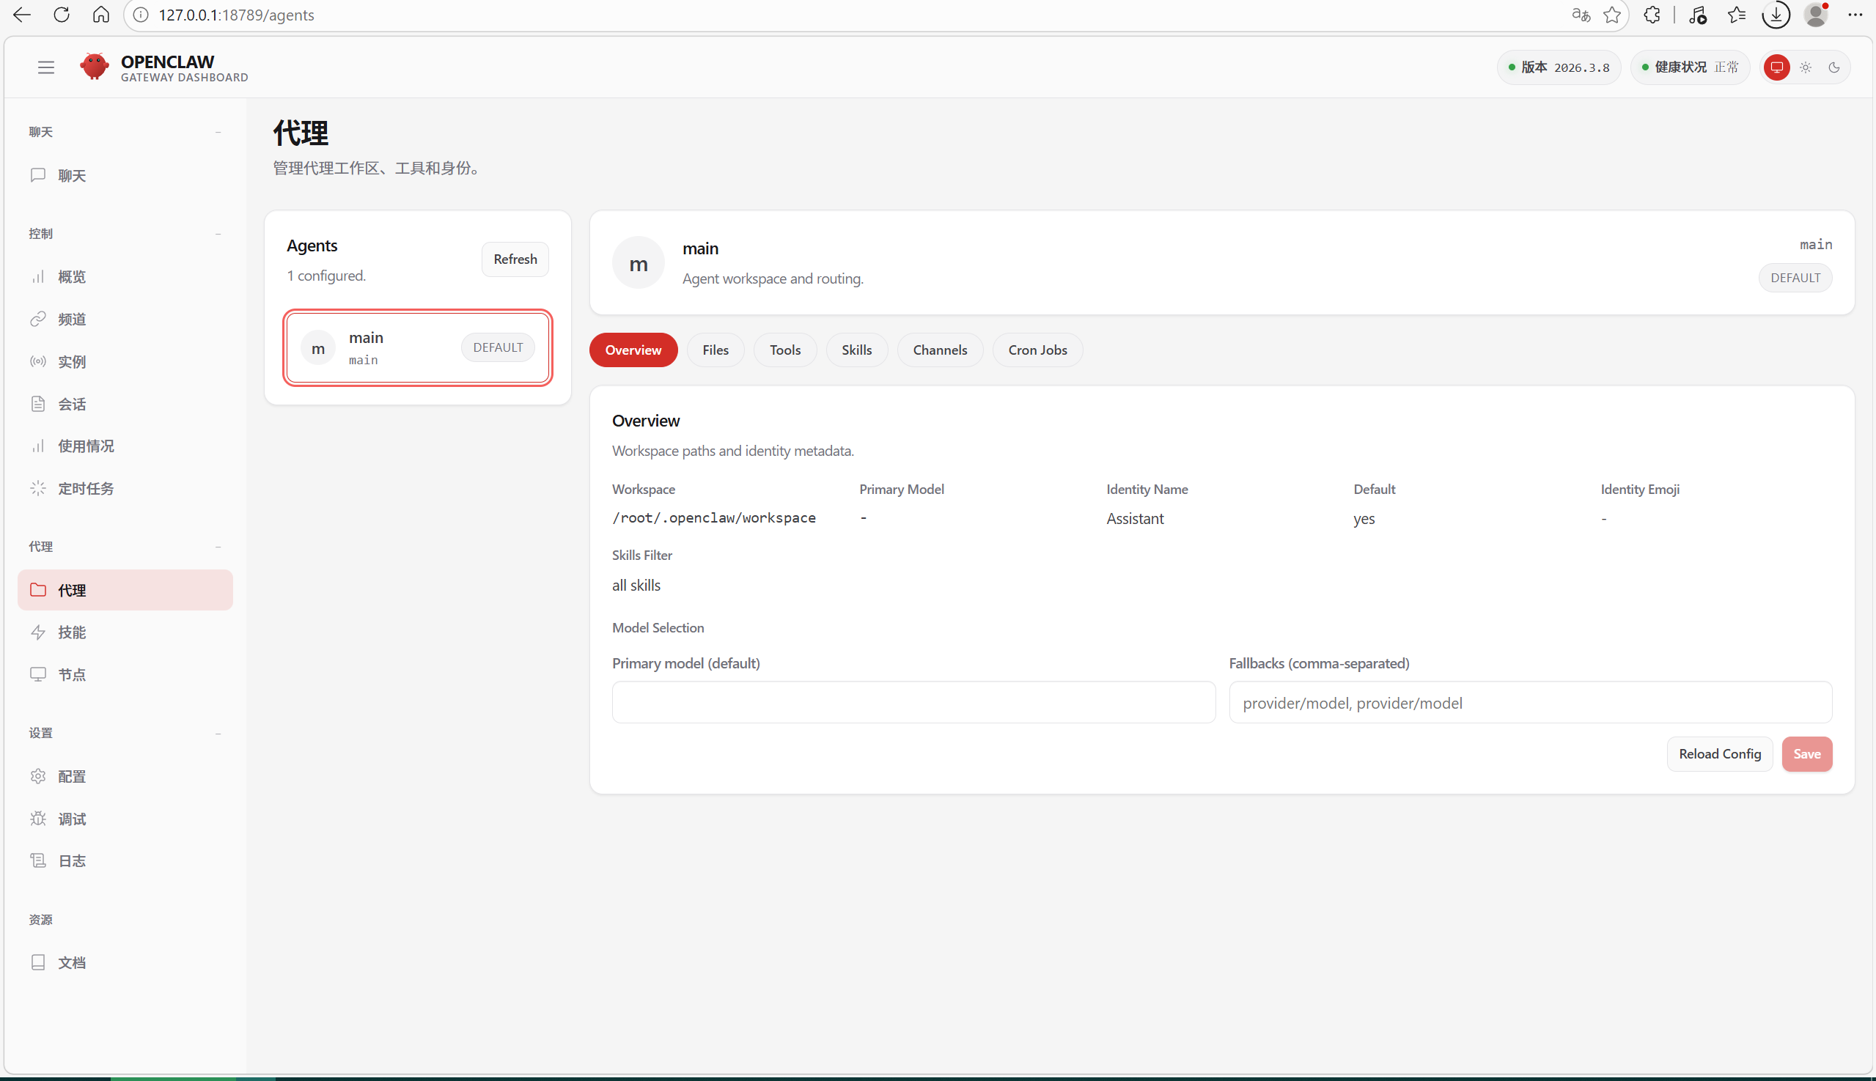This screenshot has width=1876, height=1081.
Task: Click the Fallbacks input field
Action: (1530, 702)
